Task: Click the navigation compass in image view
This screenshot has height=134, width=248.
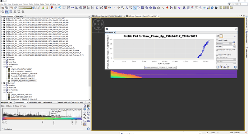Action: point(98,24)
